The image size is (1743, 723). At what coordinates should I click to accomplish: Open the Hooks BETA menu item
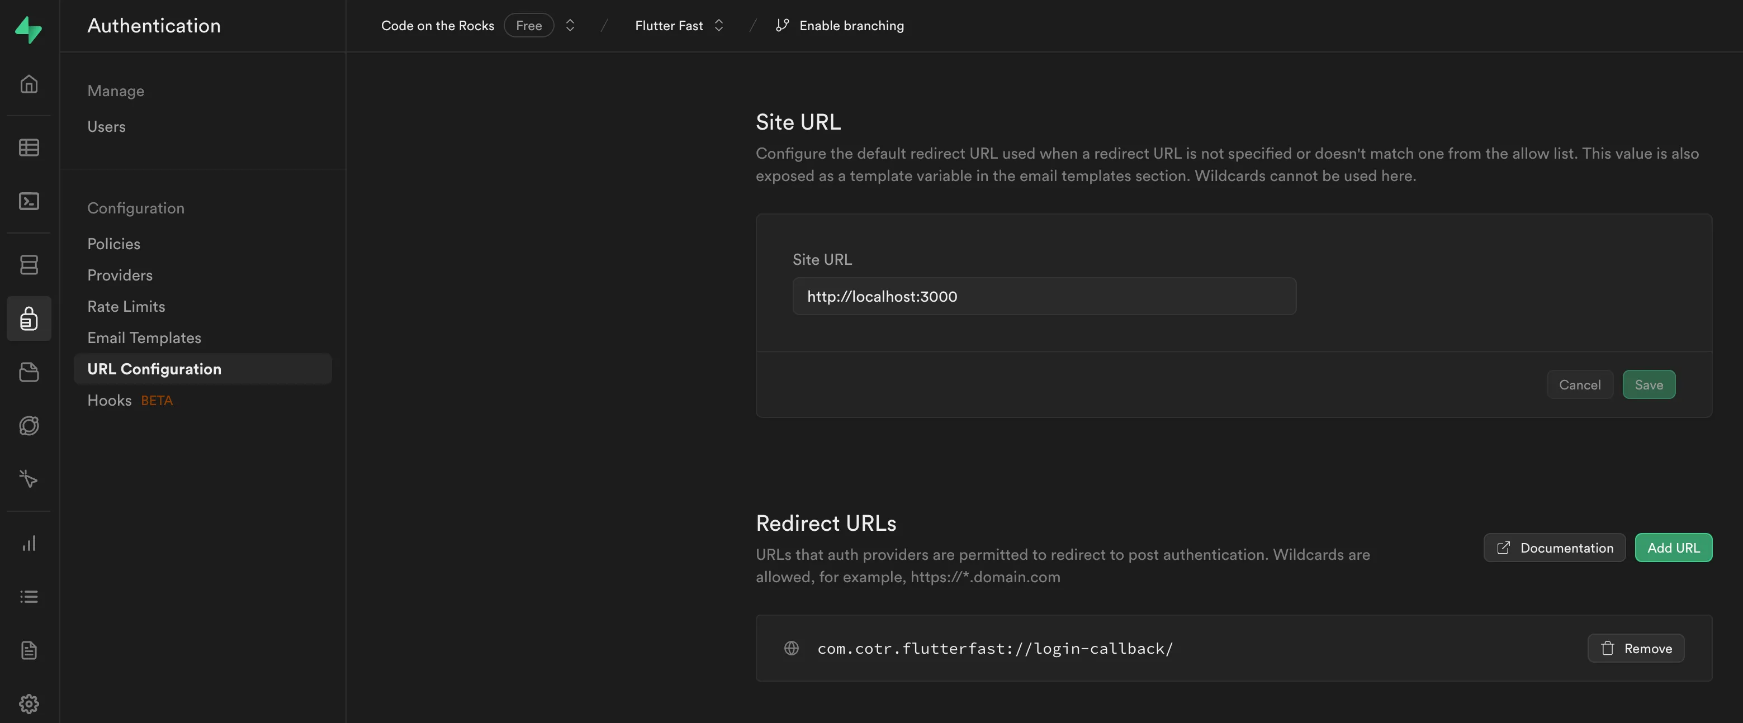130,401
